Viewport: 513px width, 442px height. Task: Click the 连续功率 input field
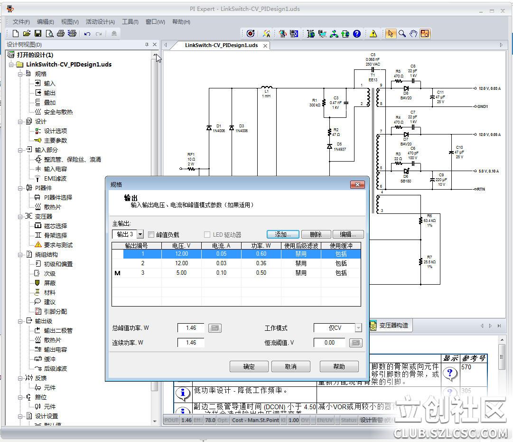coord(191,343)
